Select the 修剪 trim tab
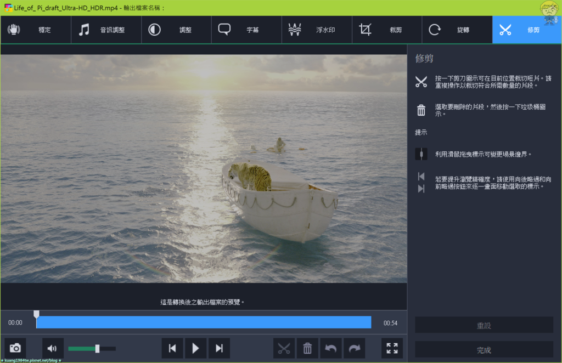The width and height of the screenshot is (562, 363). click(527, 30)
